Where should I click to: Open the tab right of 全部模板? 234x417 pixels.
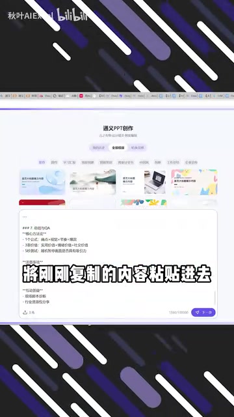137,148
